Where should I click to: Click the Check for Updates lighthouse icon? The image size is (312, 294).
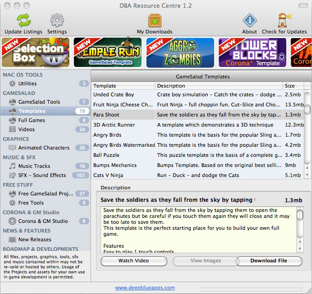click(284, 20)
